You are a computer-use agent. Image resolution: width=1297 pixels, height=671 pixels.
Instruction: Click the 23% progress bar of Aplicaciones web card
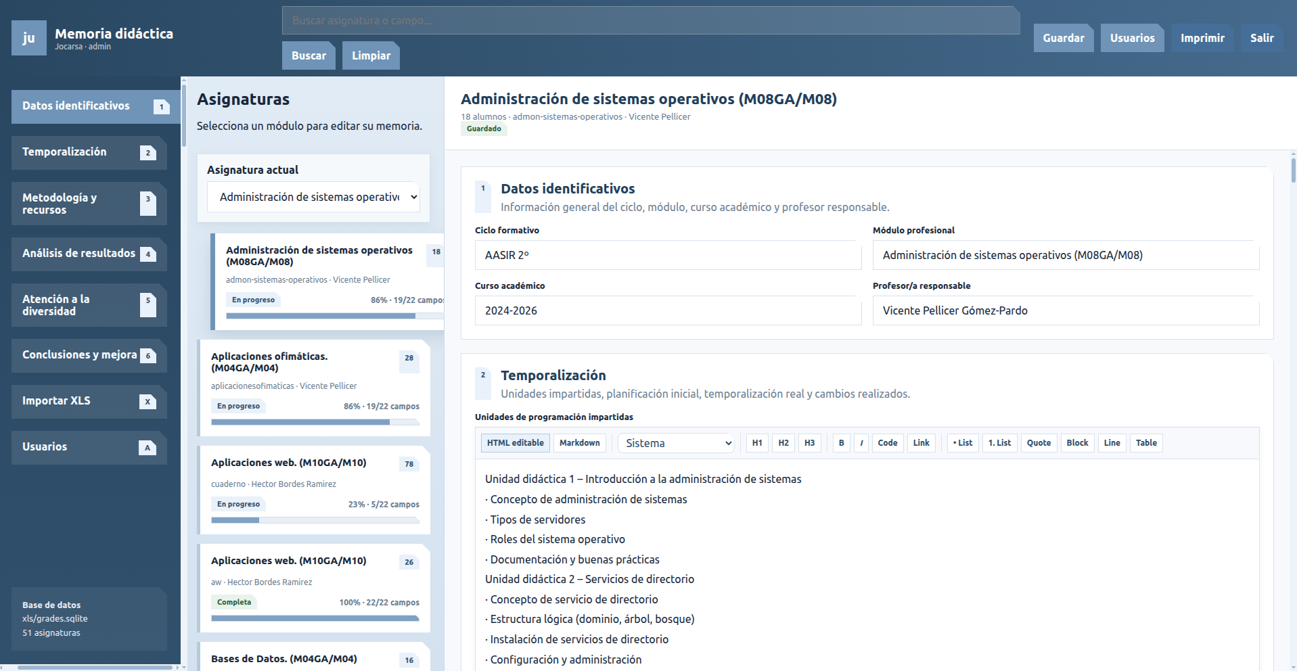pos(315,520)
